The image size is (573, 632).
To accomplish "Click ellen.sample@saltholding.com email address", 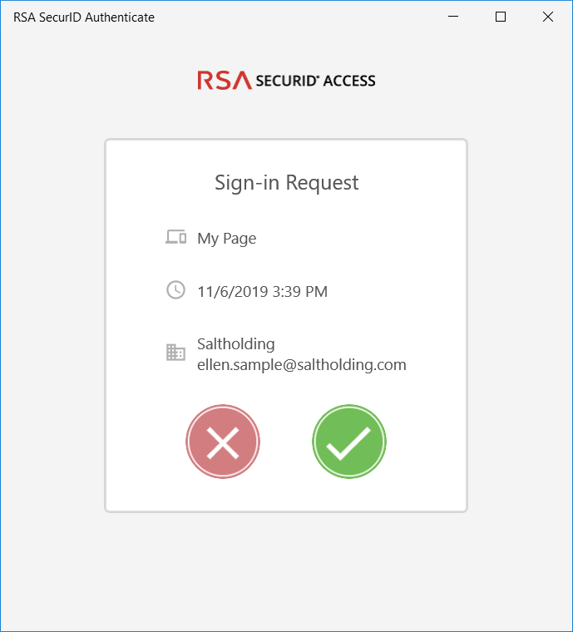I will (301, 364).
